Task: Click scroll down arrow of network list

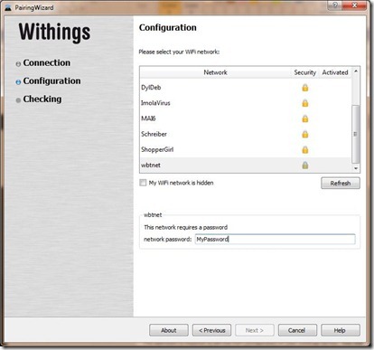Action: [x=356, y=168]
